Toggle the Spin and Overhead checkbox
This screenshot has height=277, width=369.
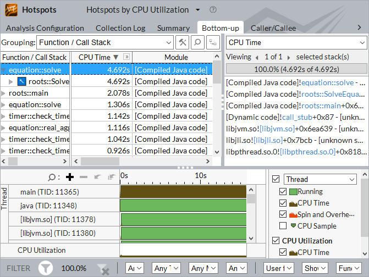pyautogui.click(x=283, y=214)
